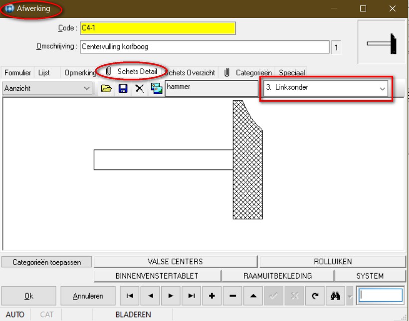The image size is (409, 321).
Task: Select the Schets Detail tab
Action: 132,71
